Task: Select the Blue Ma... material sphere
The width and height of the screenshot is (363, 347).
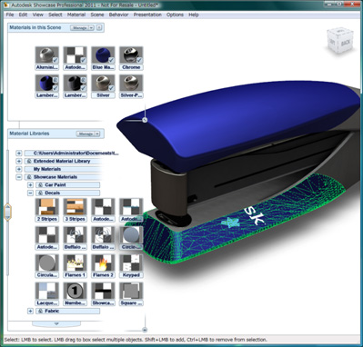Action: coord(103,55)
